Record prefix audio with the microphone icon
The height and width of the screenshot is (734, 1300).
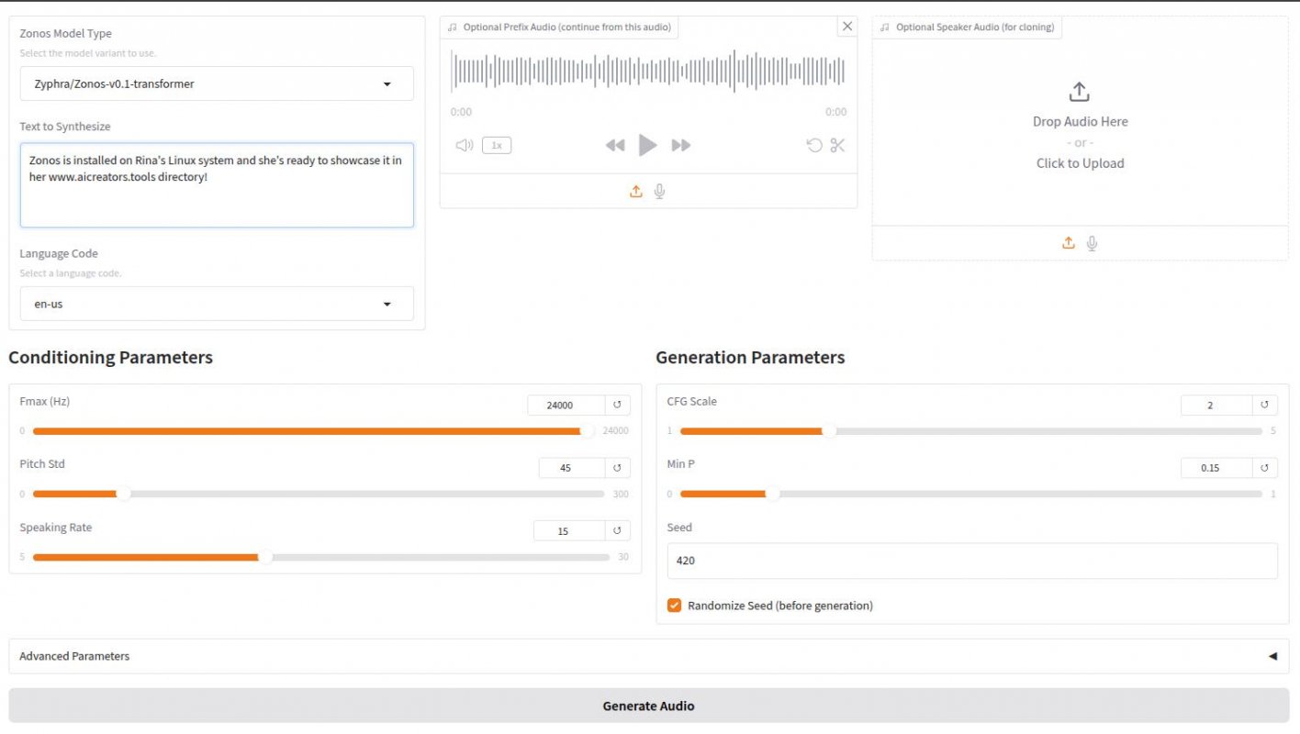tap(660, 191)
